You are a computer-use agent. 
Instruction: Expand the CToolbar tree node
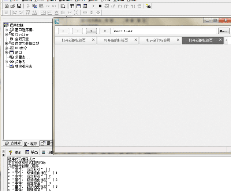(x=6, y=34)
